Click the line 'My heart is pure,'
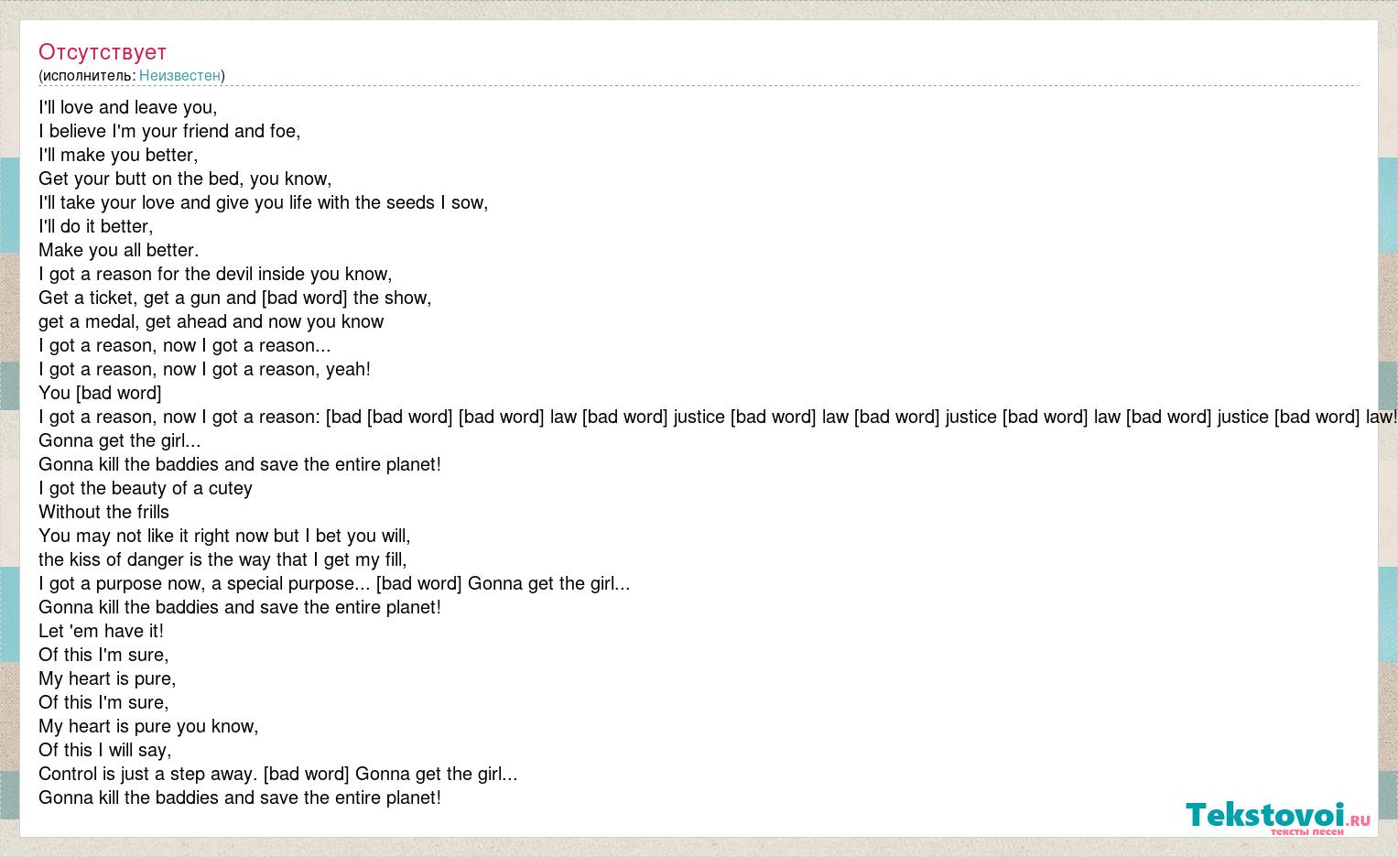 (x=107, y=678)
